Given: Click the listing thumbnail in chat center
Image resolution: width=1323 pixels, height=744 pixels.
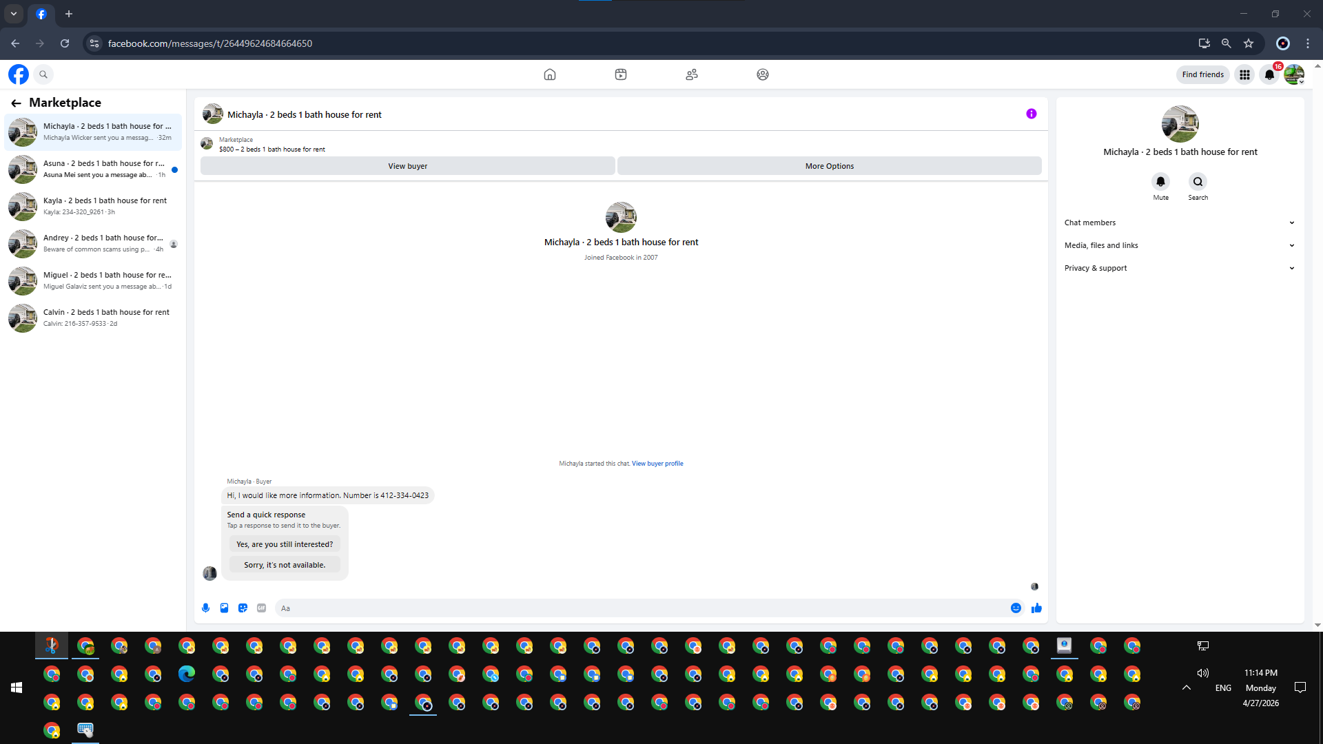Looking at the screenshot, I should pos(621,217).
